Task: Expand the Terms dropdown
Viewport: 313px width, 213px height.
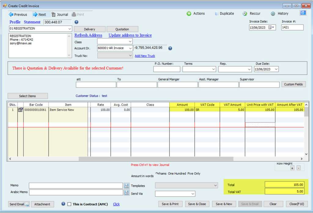Action: [x=213, y=69]
